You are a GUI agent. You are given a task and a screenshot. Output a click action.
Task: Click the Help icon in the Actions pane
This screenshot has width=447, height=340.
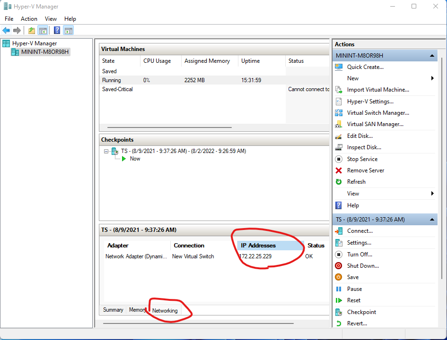(339, 205)
